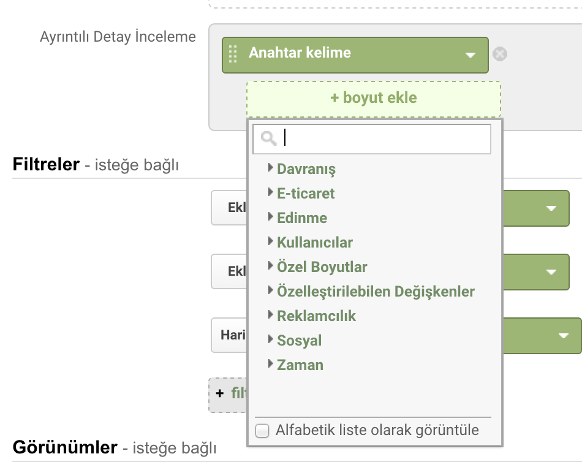Remove the Anahtar kelime dimension
The image size is (582, 462).
[x=500, y=54]
